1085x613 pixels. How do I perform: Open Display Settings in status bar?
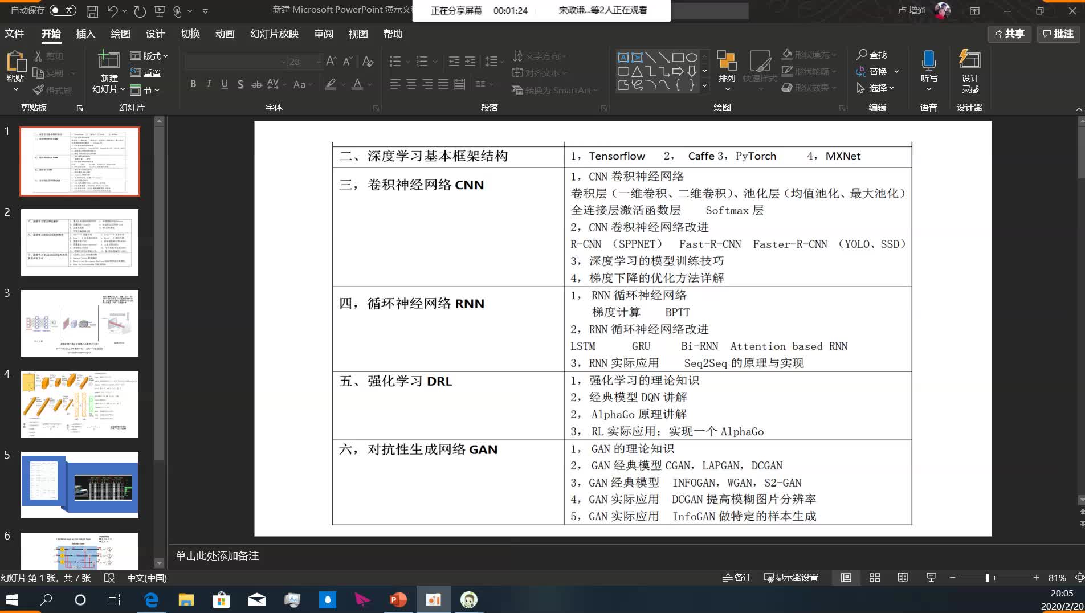(791, 578)
